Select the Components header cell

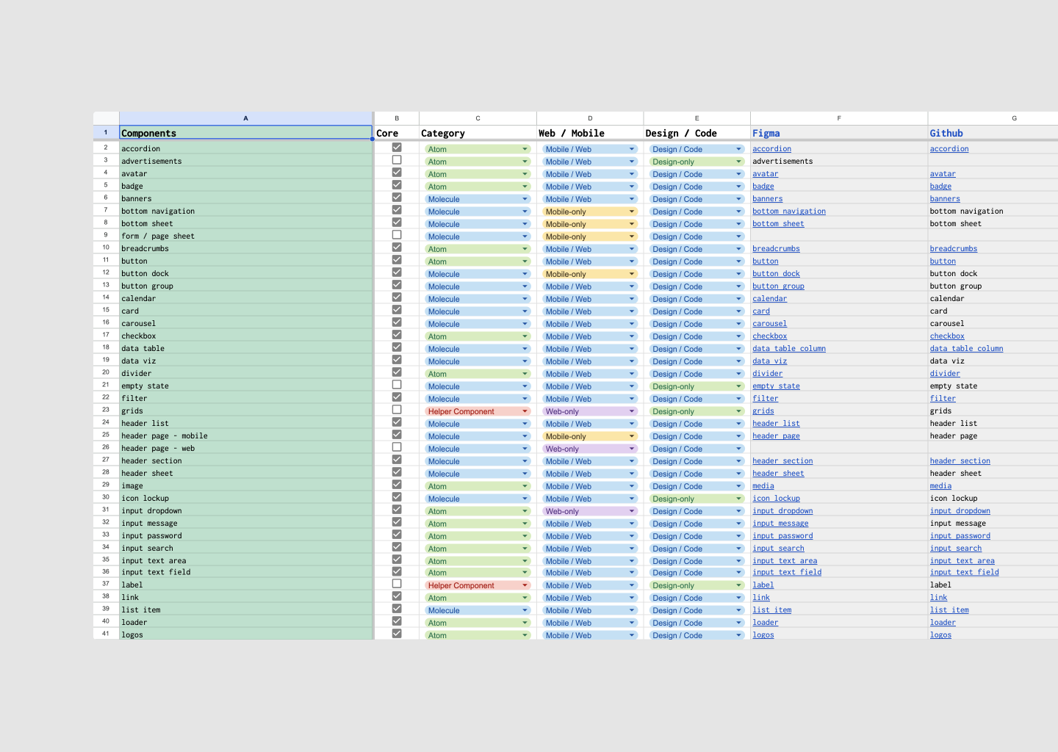(245, 133)
